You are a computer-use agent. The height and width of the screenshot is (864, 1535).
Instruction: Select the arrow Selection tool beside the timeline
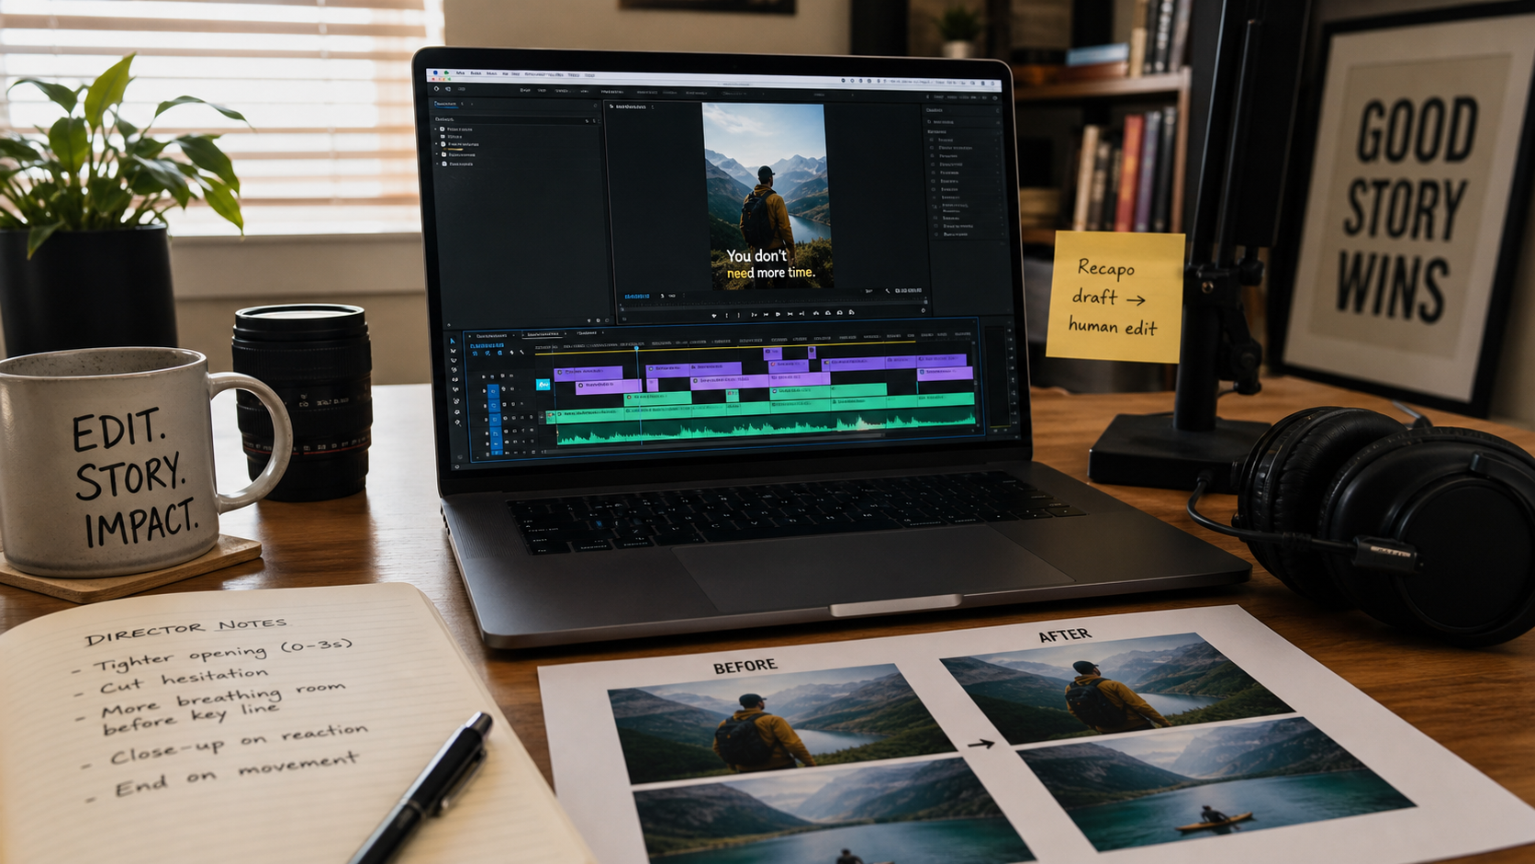click(x=453, y=341)
